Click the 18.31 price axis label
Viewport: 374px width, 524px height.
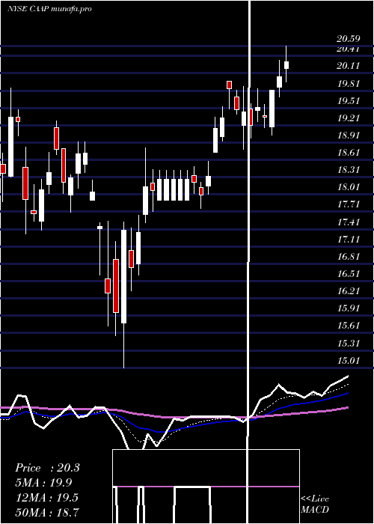(349, 170)
